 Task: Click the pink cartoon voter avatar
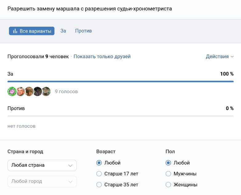coord(12,91)
